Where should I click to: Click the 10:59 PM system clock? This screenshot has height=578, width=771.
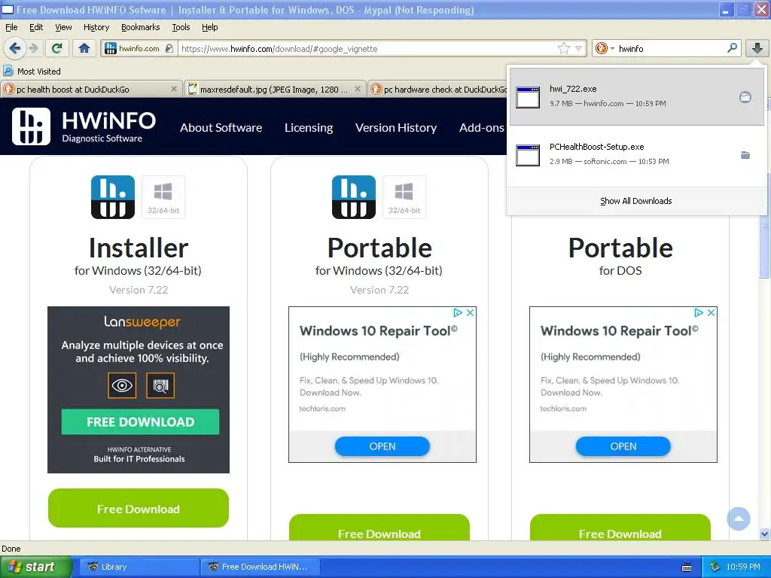pyautogui.click(x=743, y=567)
